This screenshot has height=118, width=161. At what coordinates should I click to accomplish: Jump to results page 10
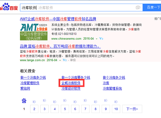tap(116, 109)
